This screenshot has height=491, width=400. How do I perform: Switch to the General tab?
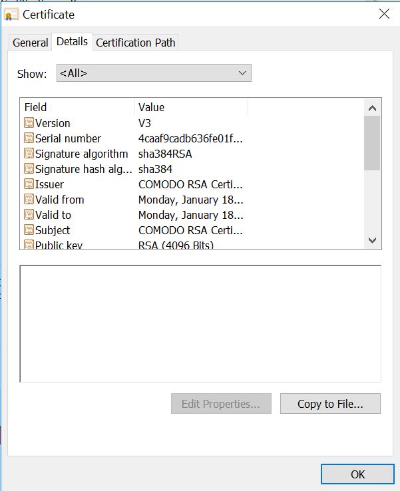(x=31, y=43)
